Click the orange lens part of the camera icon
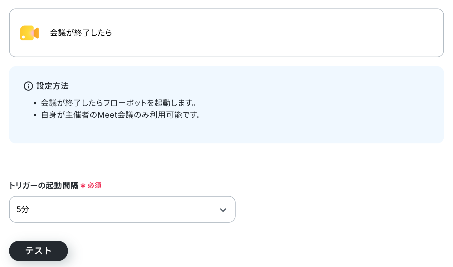The width and height of the screenshot is (453, 267). pos(36,33)
